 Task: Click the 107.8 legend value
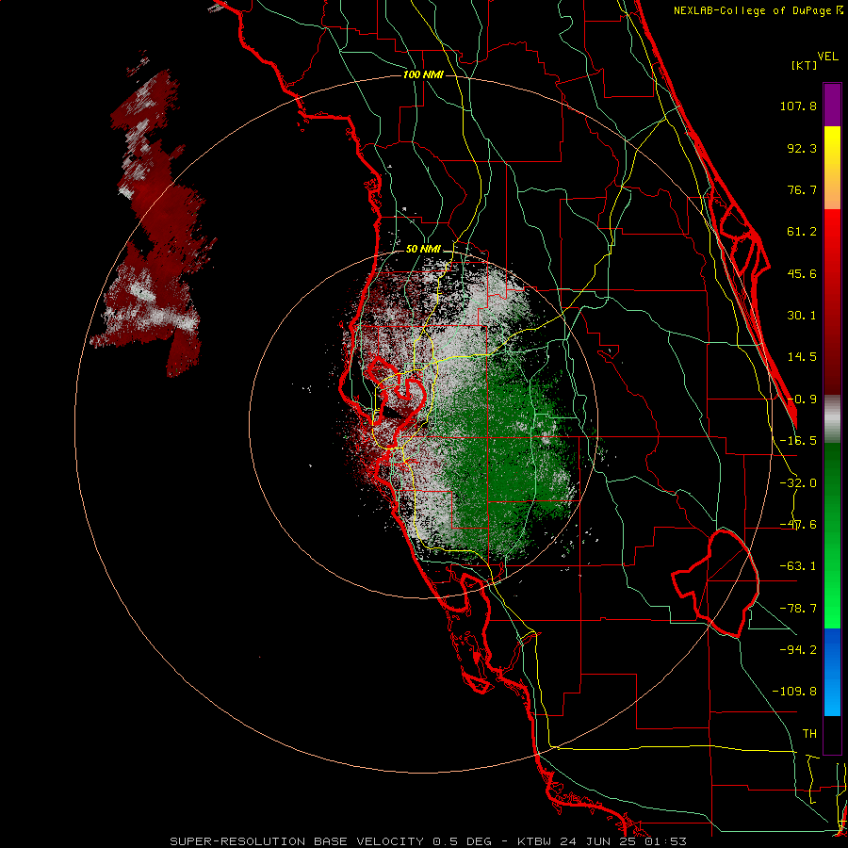pyautogui.click(x=798, y=106)
